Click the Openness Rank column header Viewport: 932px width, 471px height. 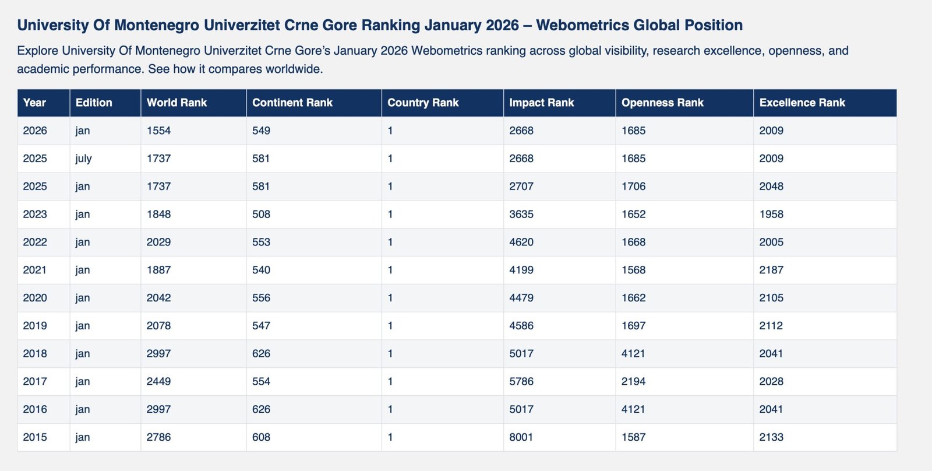tap(662, 103)
